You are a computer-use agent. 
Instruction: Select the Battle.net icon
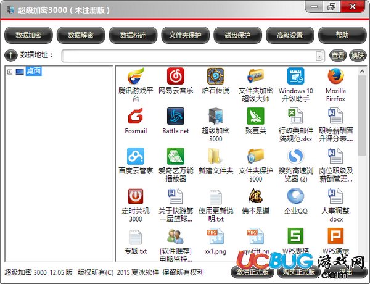(176, 116)
